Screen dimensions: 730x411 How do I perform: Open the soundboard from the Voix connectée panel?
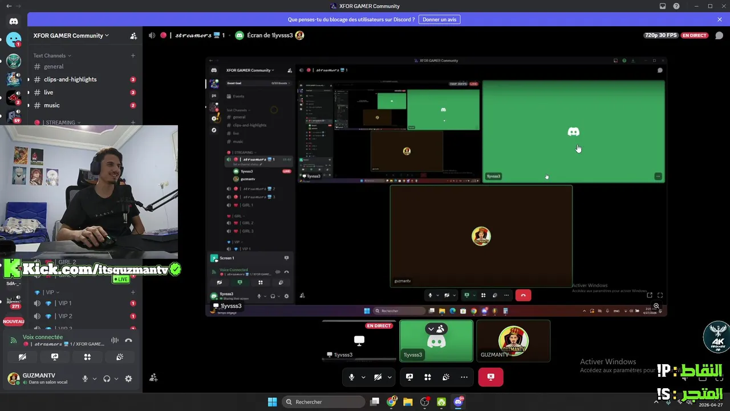(120, 357)
